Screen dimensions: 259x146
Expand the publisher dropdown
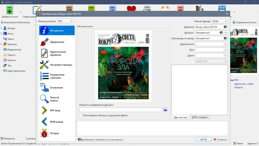(226, 44)
